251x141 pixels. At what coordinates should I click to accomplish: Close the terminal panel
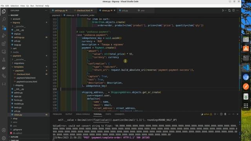(238, 114)
